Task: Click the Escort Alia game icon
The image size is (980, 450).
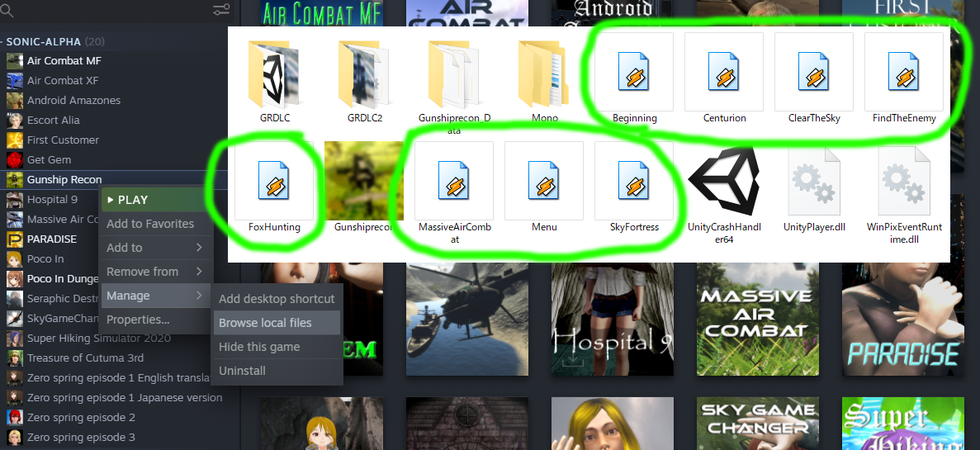Action: (x=15, y=120)
